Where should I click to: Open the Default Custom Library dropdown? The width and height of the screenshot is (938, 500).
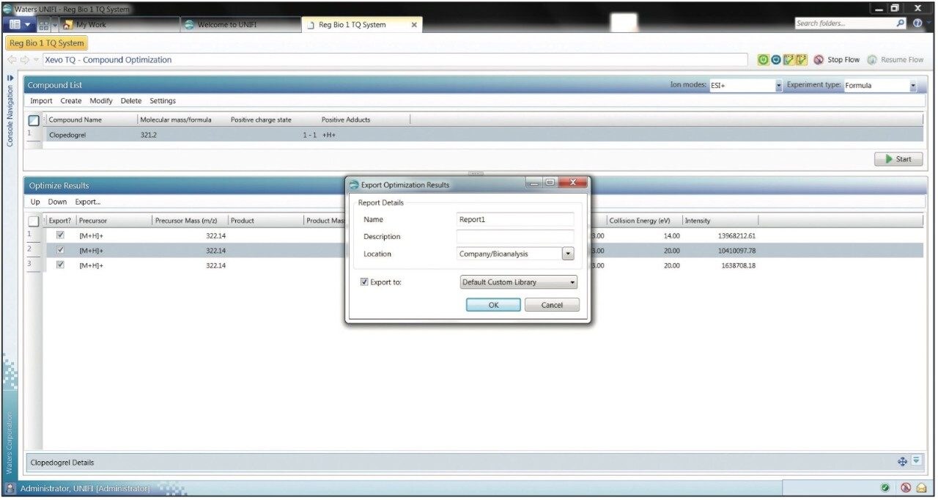point(519,282)
